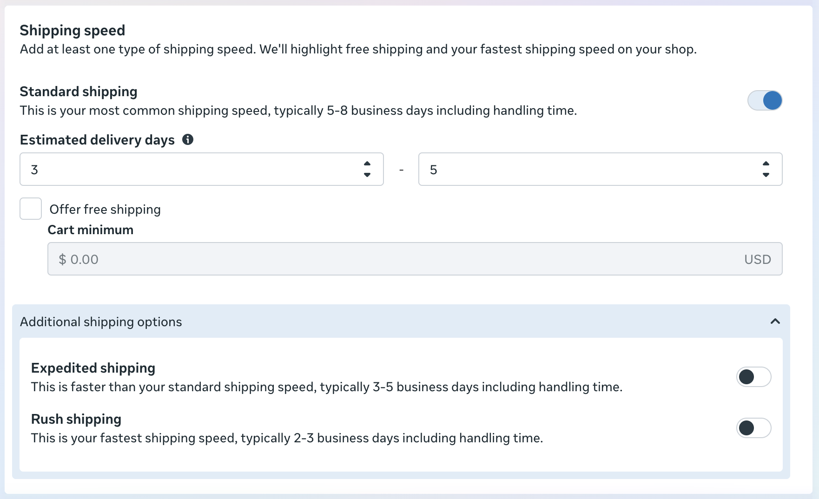Decrease maximum delivery days with the down arrow

click(766, 175)
